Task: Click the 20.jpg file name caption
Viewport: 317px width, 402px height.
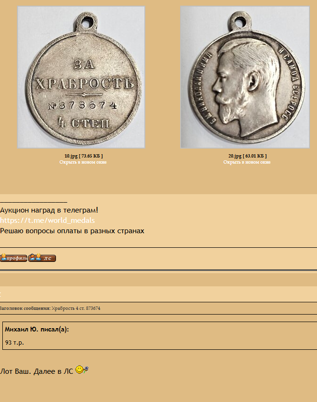Action: [247, 156]
